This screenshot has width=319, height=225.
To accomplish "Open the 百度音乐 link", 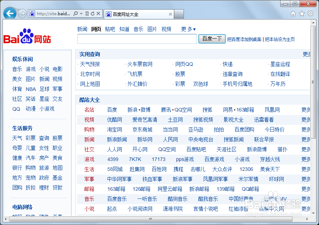I will (117, 199).
